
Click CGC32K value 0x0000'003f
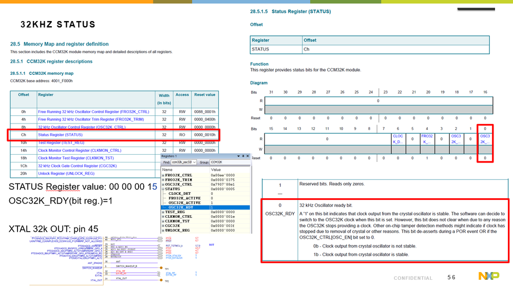tap(223, 226)
